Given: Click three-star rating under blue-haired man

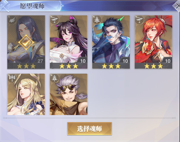Looking at the screenshot, I should pyautogui.click(x=111, y=66).
